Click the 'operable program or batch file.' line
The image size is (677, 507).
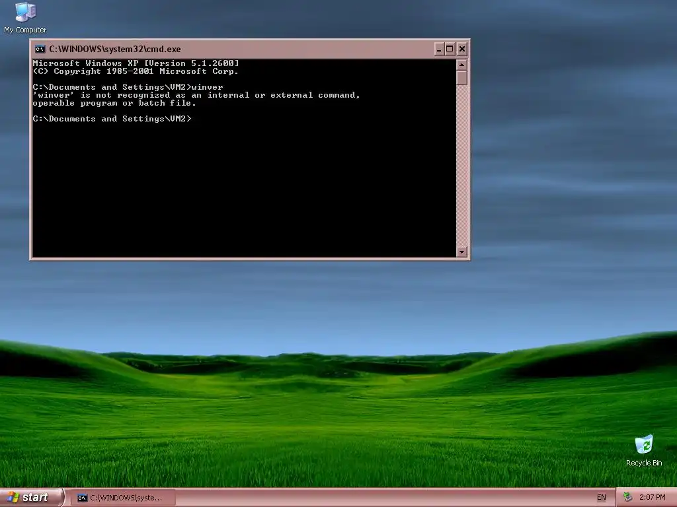[x=114, y=104]
